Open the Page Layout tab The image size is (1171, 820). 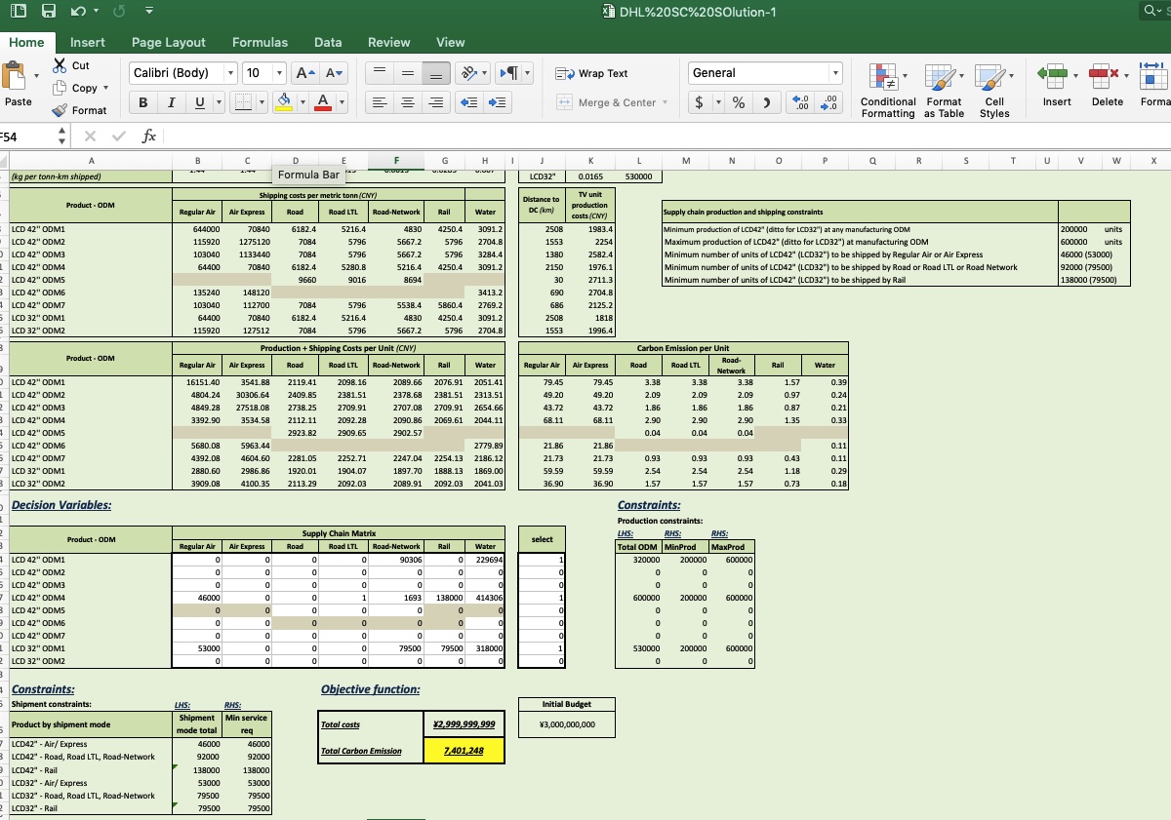(x=169, y=42)
